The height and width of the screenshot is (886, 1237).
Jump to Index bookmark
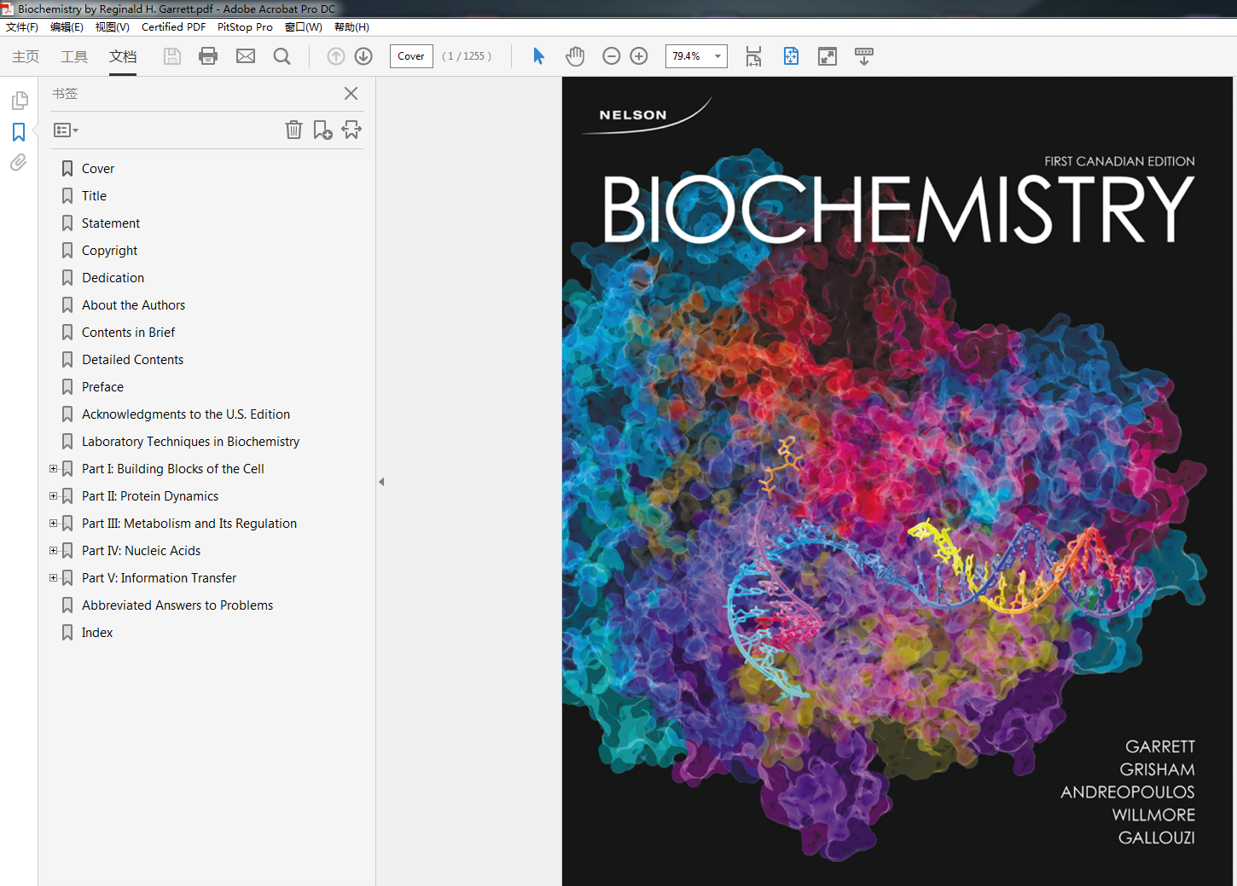click(97, 633)
